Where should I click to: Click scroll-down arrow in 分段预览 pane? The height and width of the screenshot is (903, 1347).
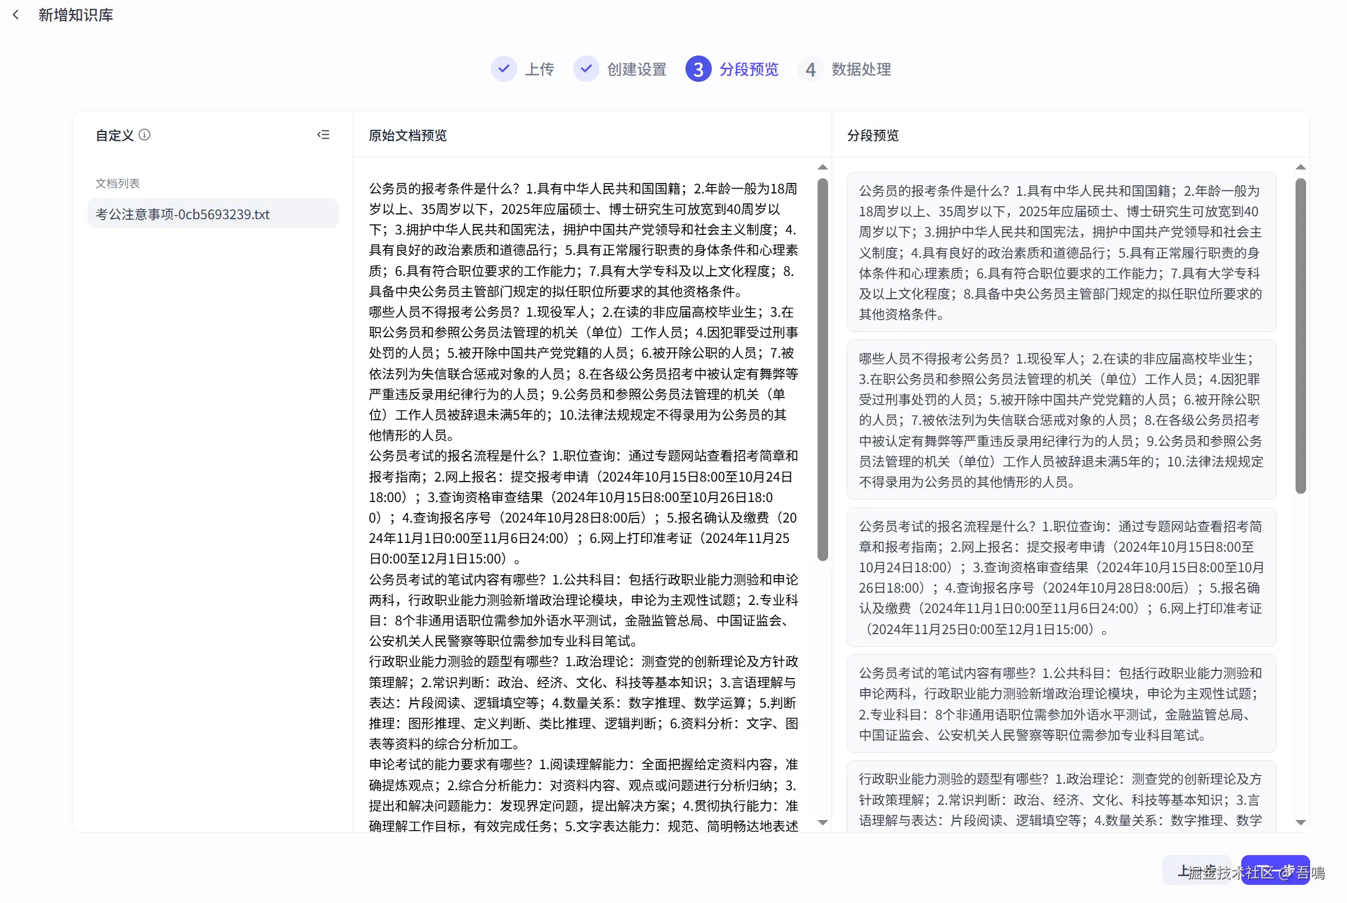(x=1300, y=822)
